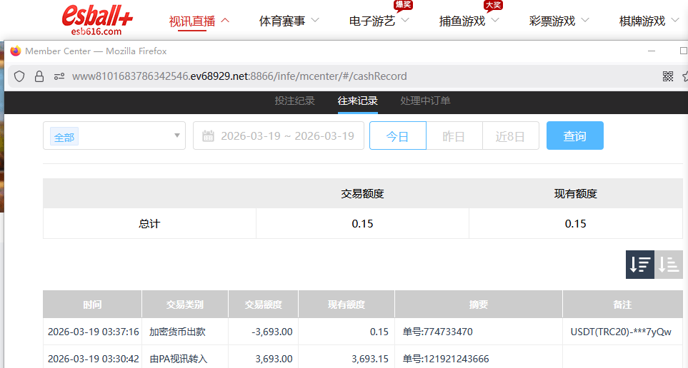Click the date range input field
This screenshot has width=688, height=368.
[287, 136]
